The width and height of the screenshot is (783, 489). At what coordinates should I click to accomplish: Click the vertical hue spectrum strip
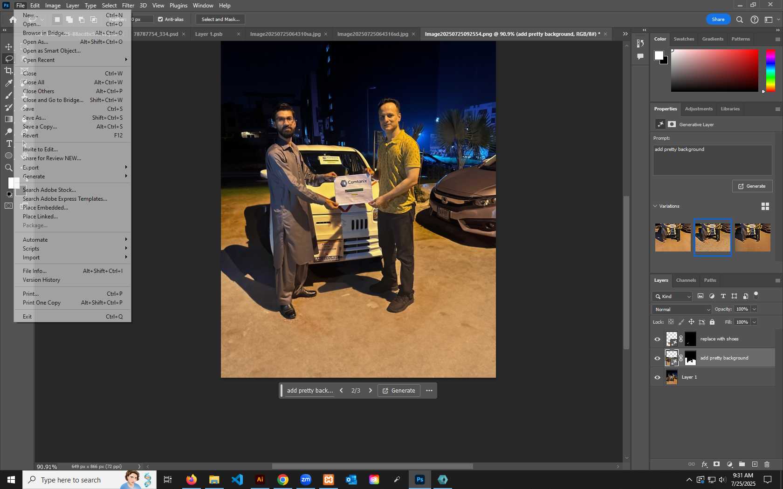[771, 70]
